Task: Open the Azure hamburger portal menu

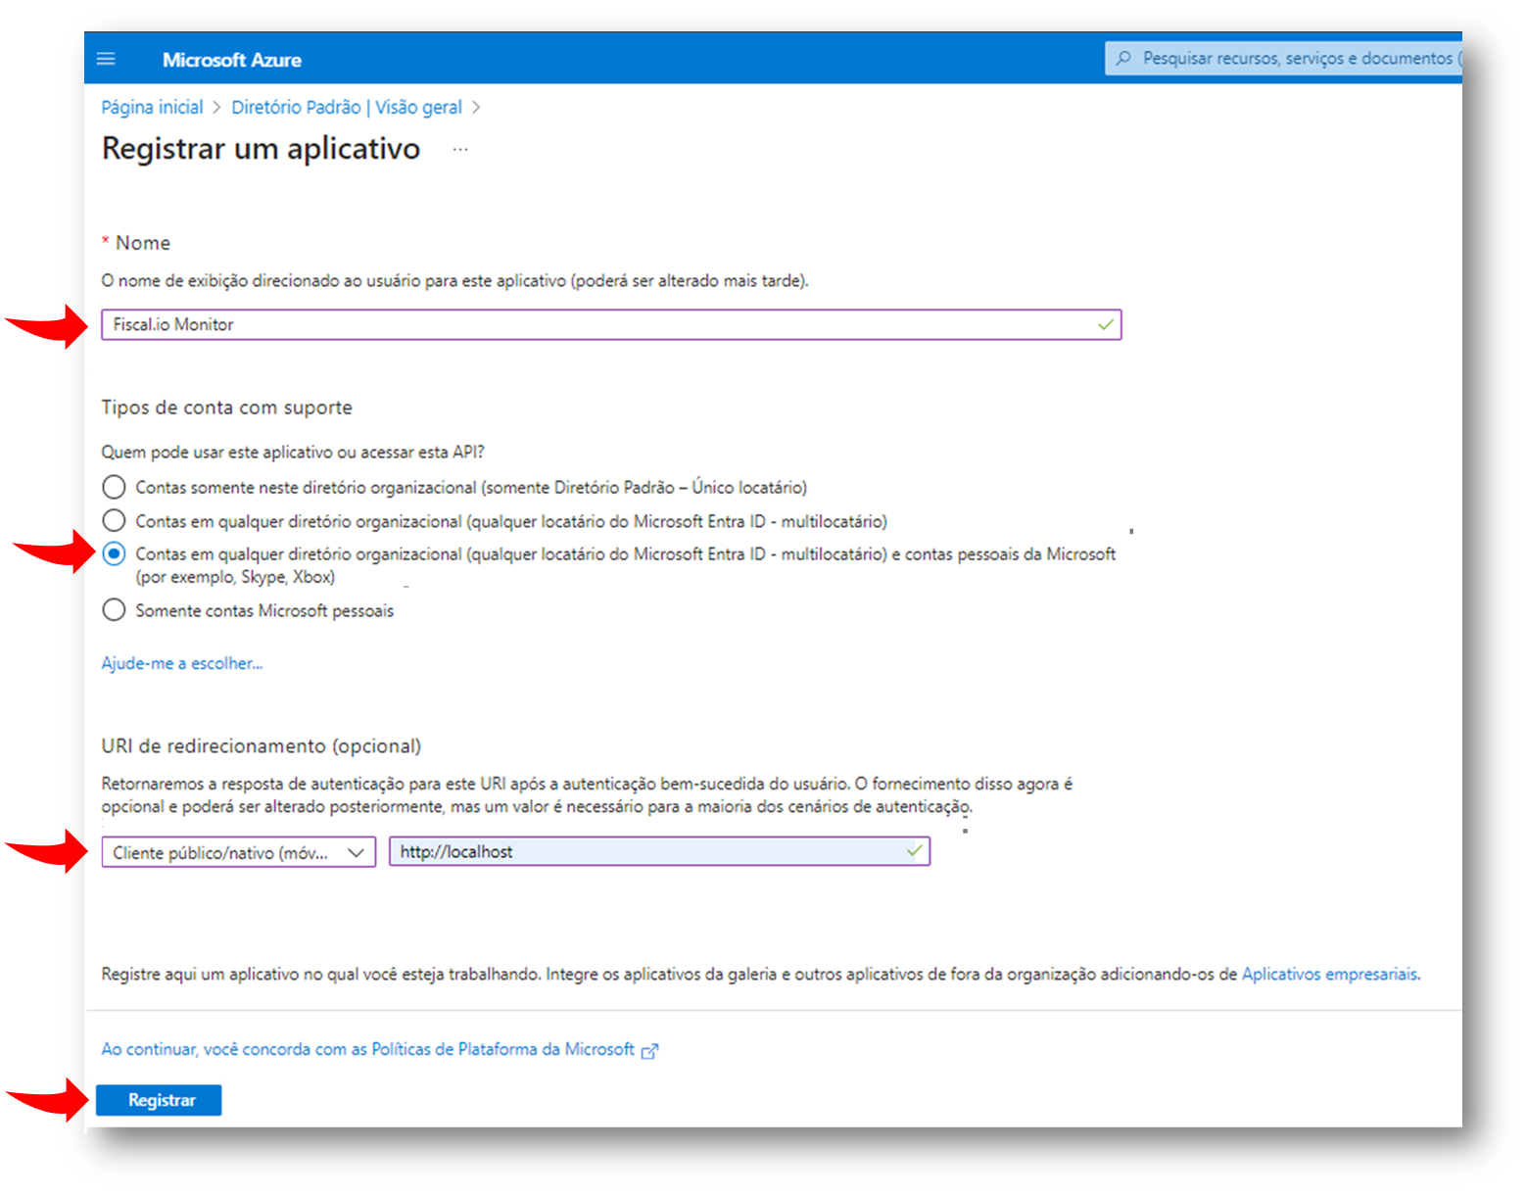Action: coord(106,59)
